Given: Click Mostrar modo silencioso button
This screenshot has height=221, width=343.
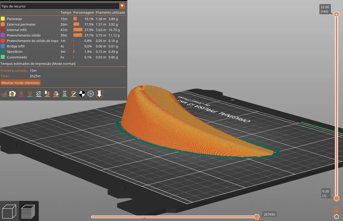Looking at the screenshot, I should click(20, 83).
